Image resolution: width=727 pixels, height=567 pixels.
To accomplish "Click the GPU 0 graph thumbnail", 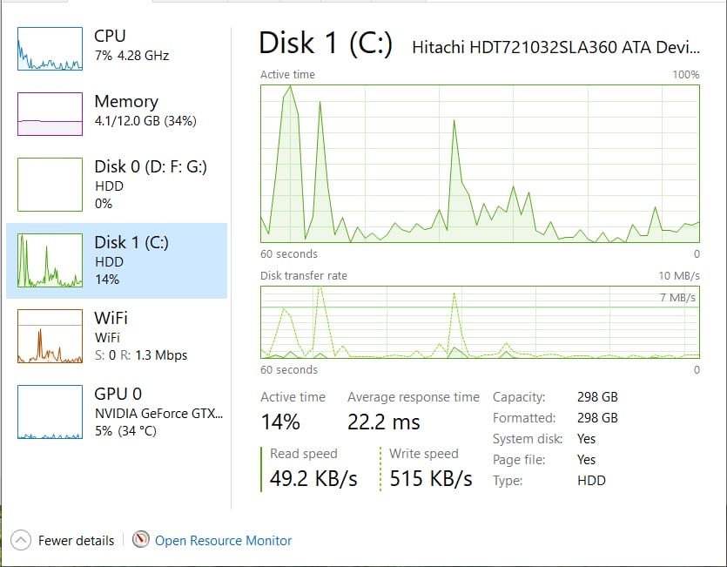I will (x=50, y=412).
